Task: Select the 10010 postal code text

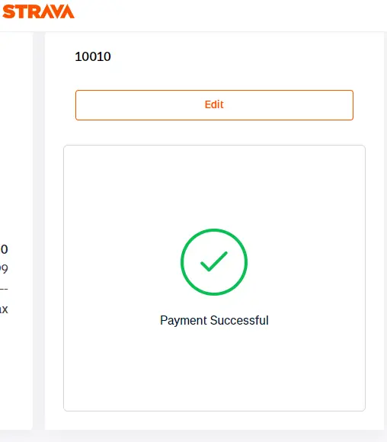Action: point(93,56)
